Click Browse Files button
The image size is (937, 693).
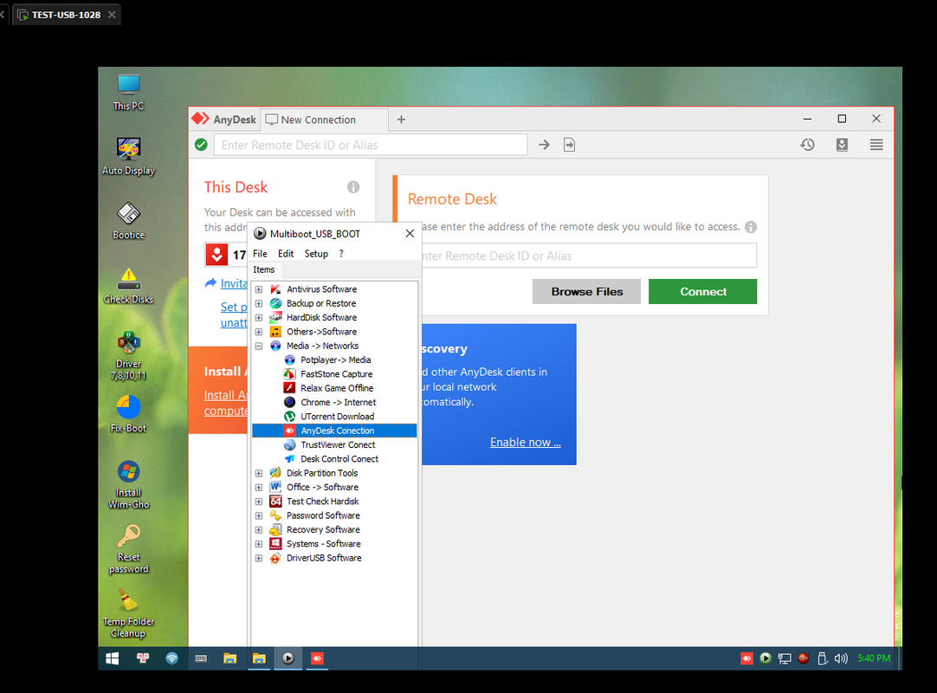pos(586,292)
